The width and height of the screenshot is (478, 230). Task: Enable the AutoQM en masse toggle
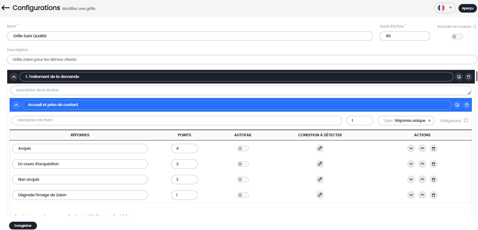[x=457, y=37]
